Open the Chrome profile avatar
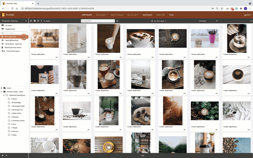This screenshot has width=253, height=158. (245, 8)
